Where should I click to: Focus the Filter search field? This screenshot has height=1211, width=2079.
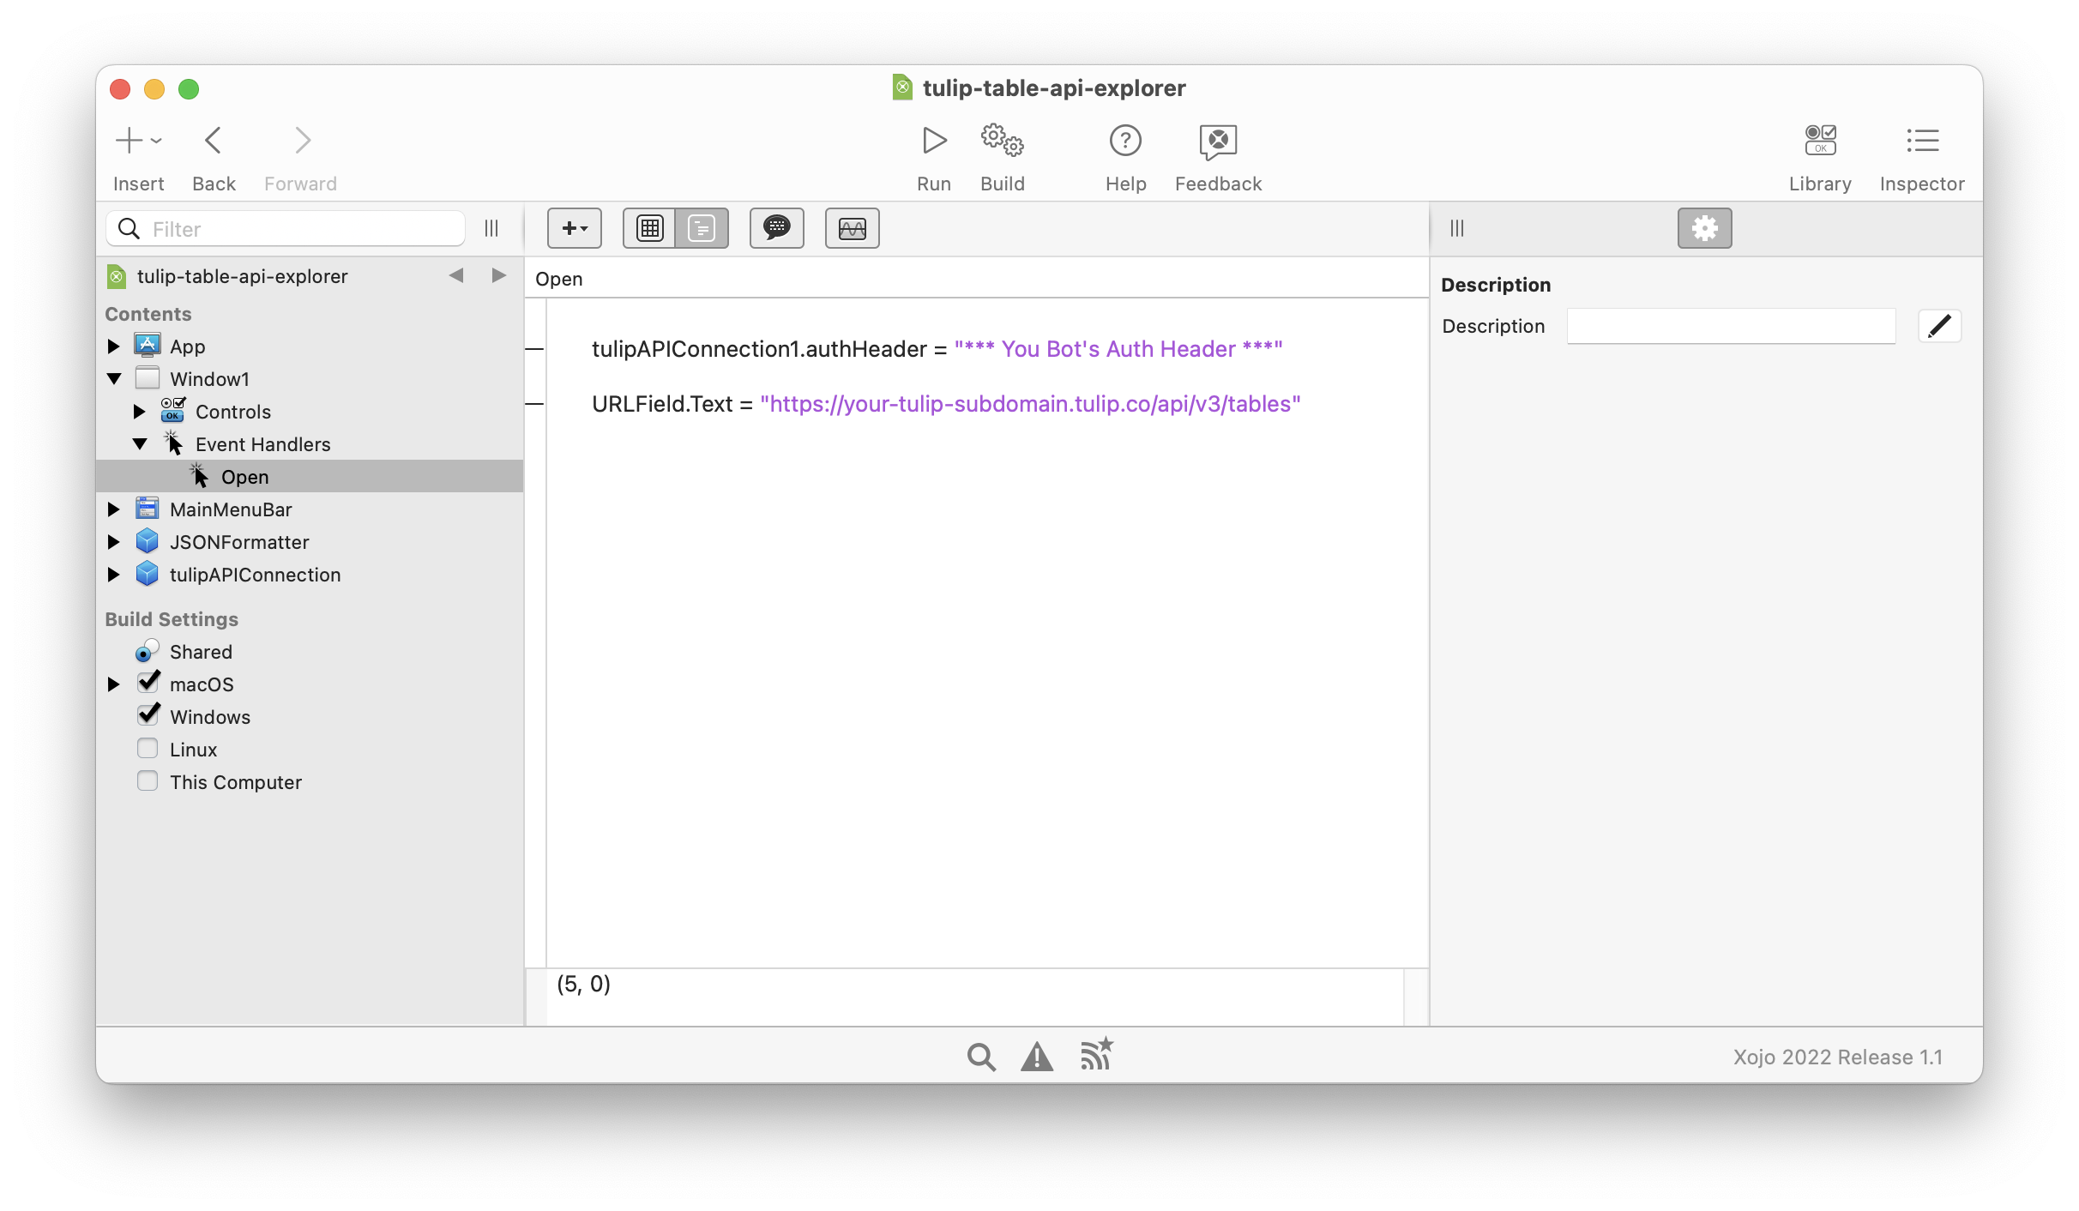(x=286, y=228)
